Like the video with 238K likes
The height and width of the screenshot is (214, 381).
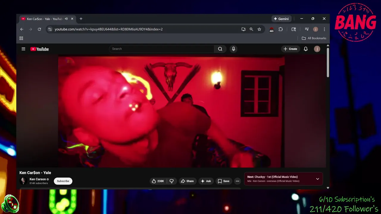pyautogui.click(x=158, y=181)
